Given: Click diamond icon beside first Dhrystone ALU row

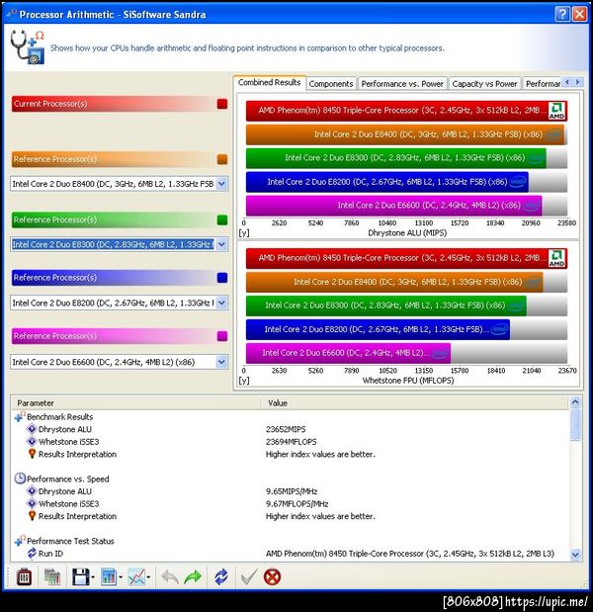Looking at the screenshot, I should (x=32, y=429).
